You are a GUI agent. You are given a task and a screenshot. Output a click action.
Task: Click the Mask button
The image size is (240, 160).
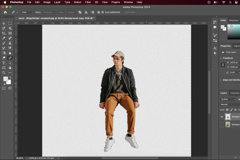point(61,12)
